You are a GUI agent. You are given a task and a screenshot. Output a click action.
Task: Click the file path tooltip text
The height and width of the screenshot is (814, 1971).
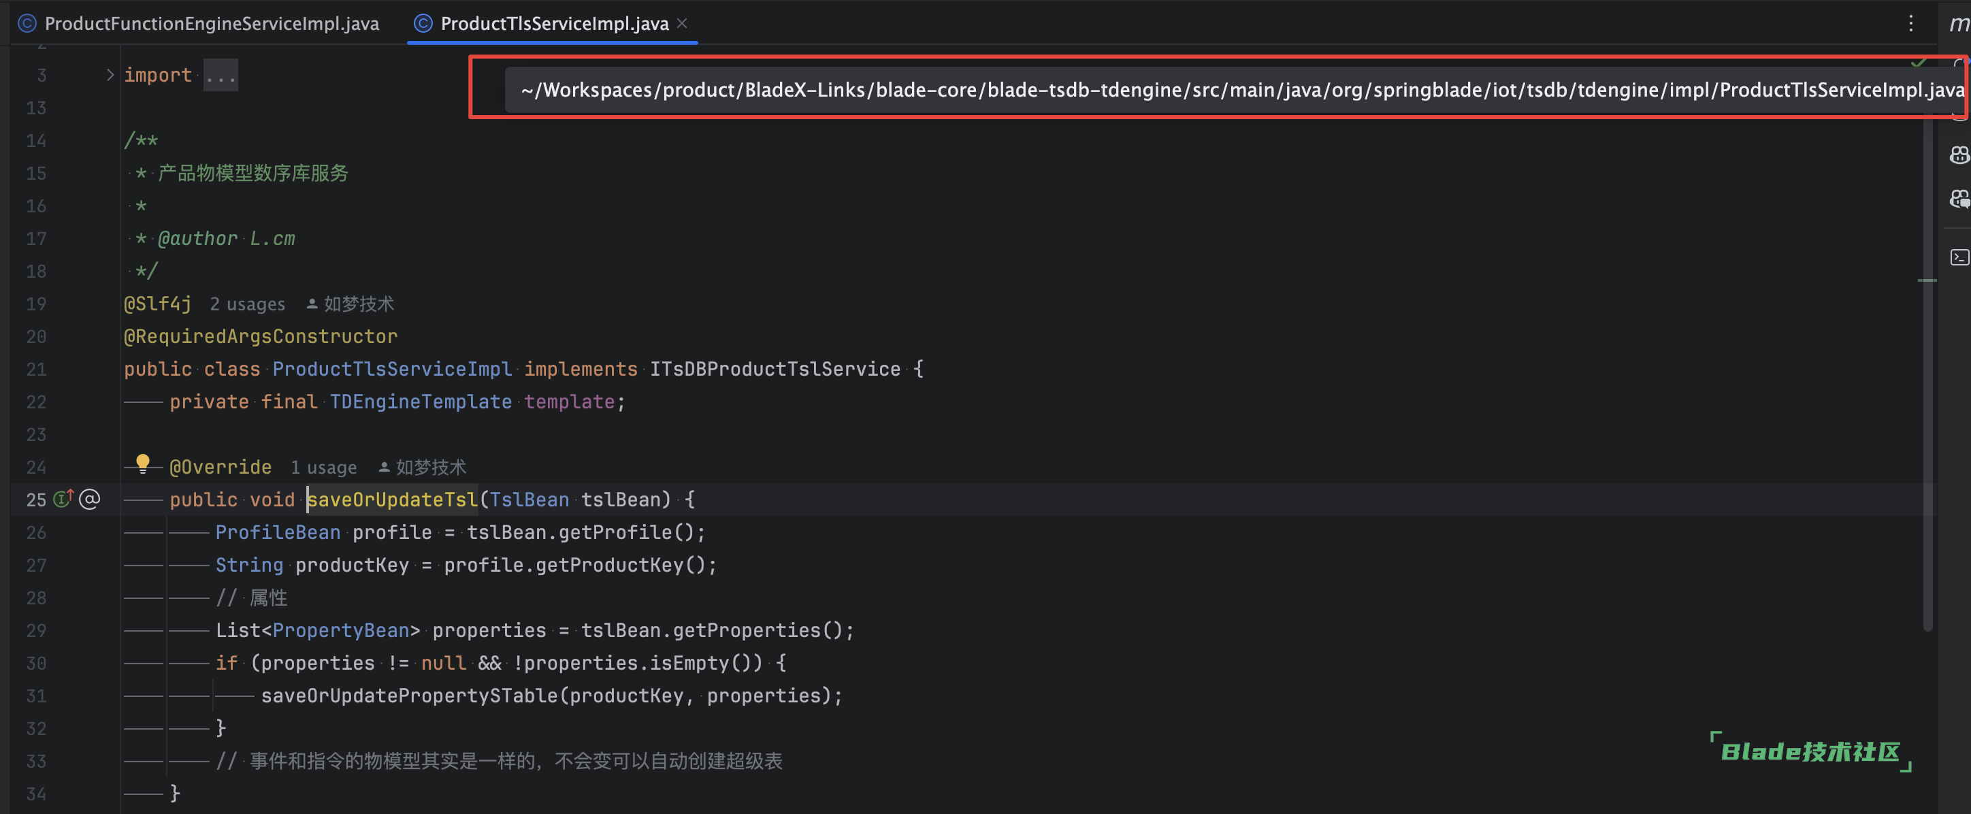click(1242, 91)
